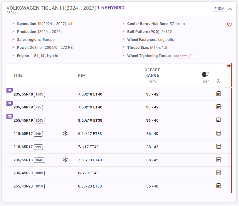This screenshot has width=239, height=206.
Task: Open calculator for 215/65R17 99V row
Action: (x=218, y=146)
